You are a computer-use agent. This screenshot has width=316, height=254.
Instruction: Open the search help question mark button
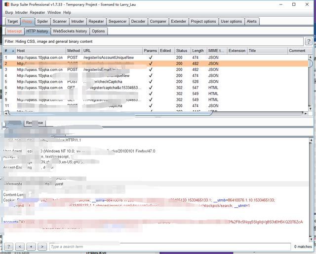(x=9, y=246)
